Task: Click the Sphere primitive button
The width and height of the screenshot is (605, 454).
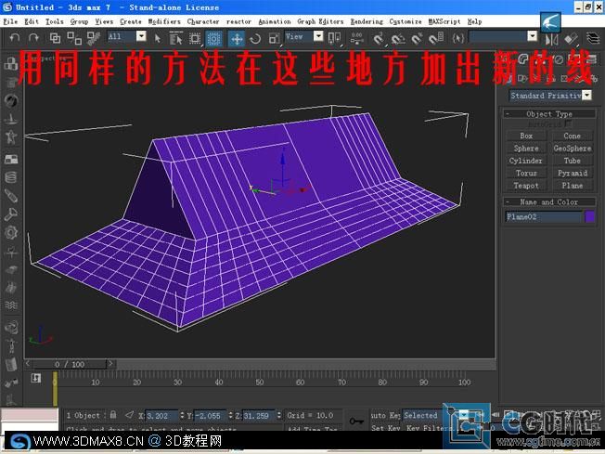Action: 526,149
